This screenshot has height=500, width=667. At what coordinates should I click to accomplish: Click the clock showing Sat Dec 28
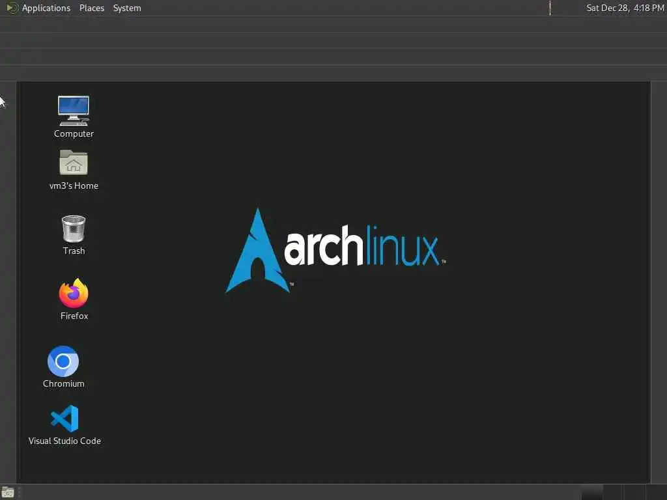[x=625, y=8]
